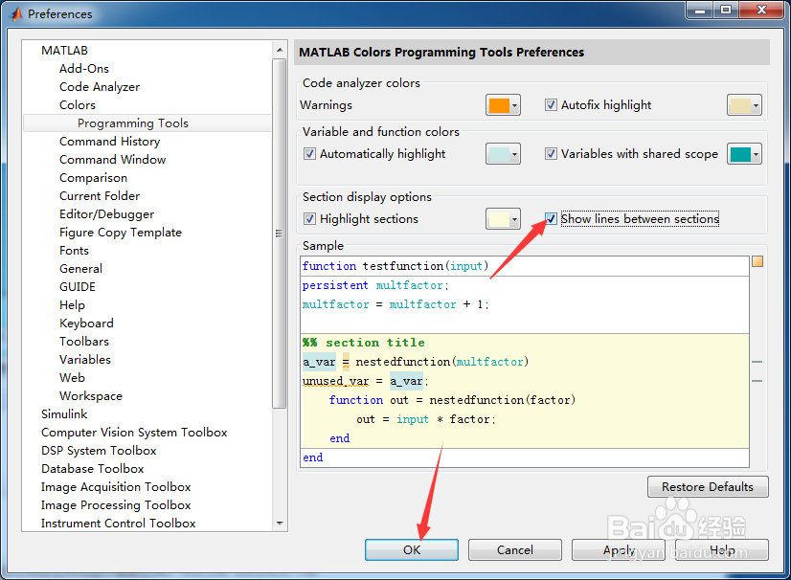Select Fonts preferences
Viewport: 791px width, 580px height.
coord(74,250)
